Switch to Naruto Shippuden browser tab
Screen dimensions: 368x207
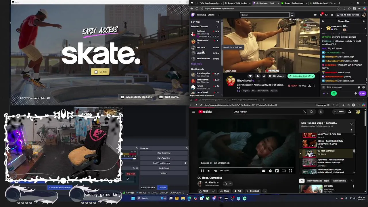point(244,100)
